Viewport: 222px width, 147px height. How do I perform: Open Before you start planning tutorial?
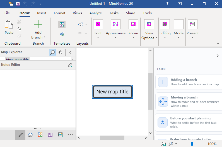coord(189,122)
